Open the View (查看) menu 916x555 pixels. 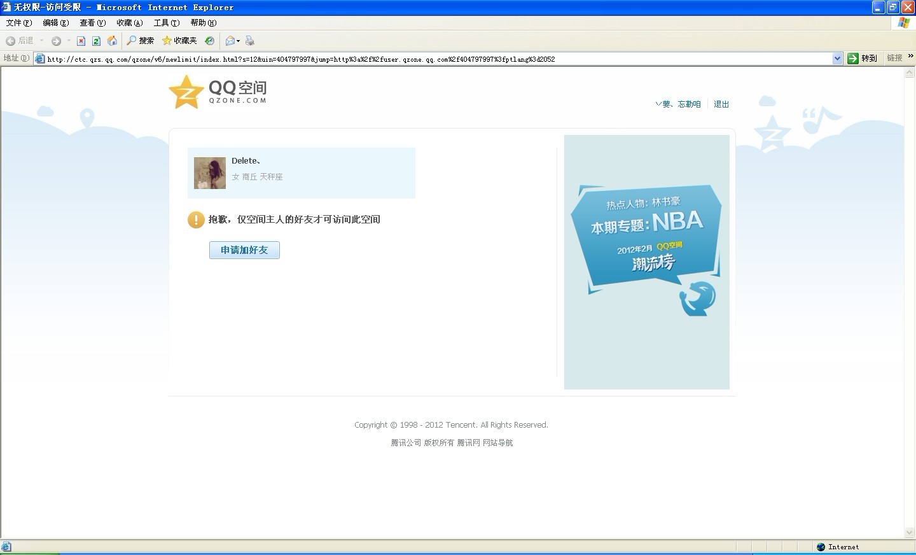pyautogui.click(x=92, y=23)
